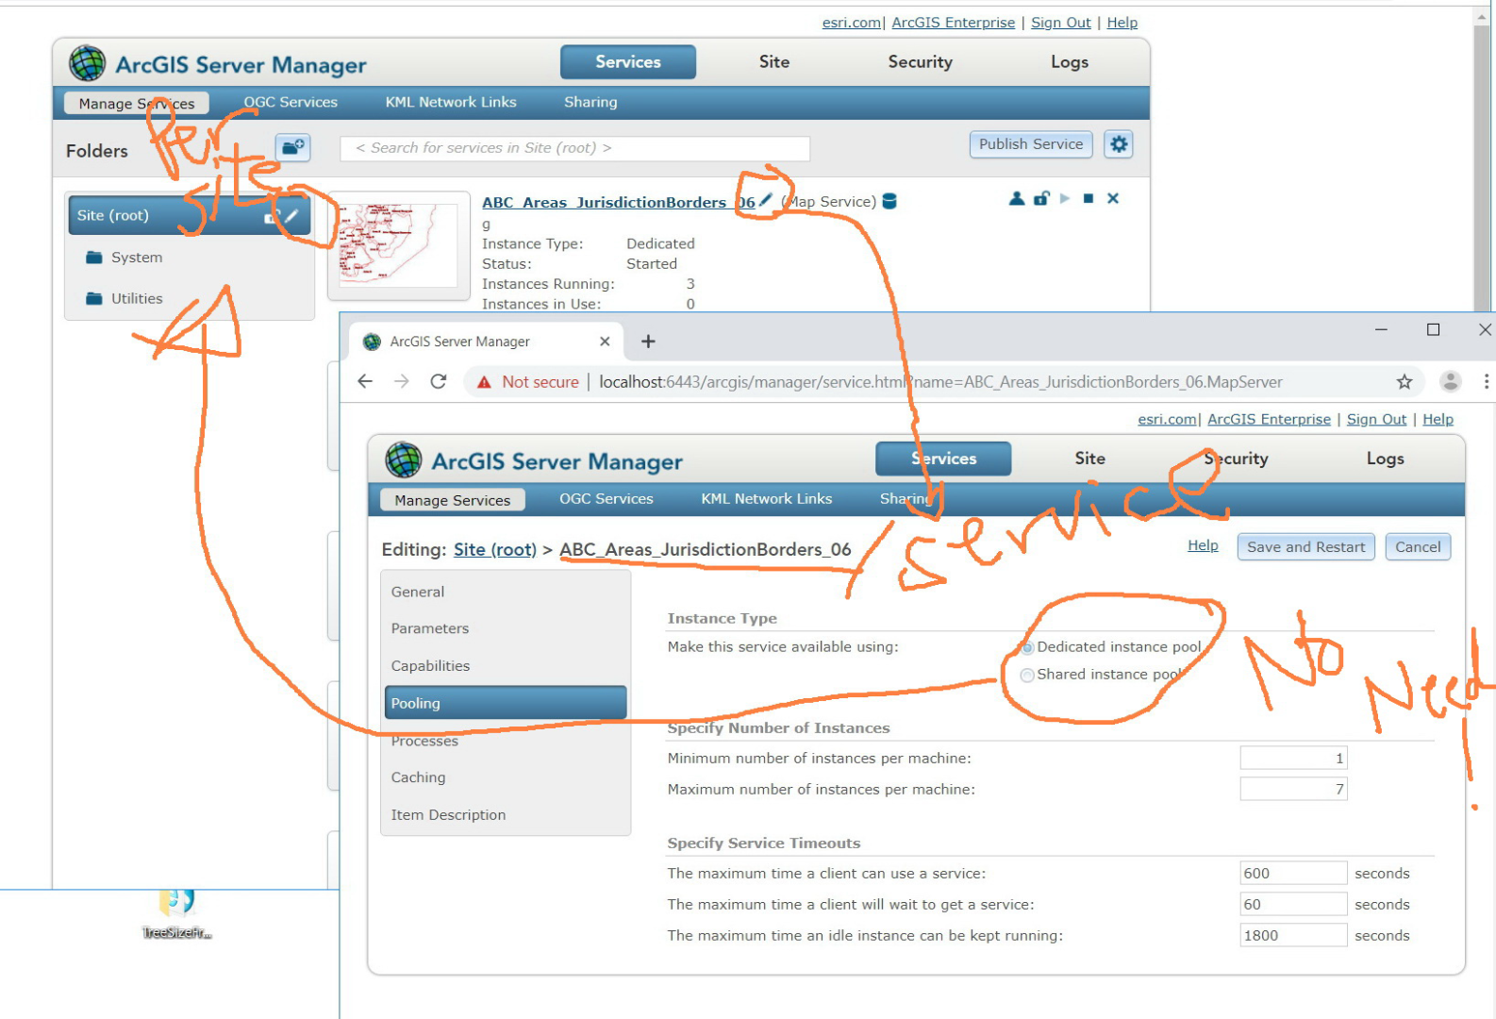This screenshot has height=1019, width=1496.
Task: Open the Services tab in the back window
Action: pyautogui.click(x=628, y=62)
